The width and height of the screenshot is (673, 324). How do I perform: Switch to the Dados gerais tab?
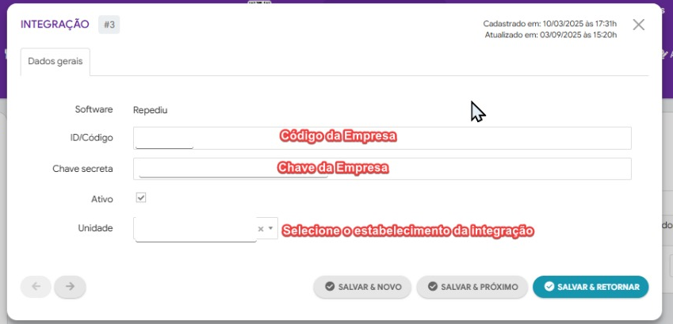[55, 61]
